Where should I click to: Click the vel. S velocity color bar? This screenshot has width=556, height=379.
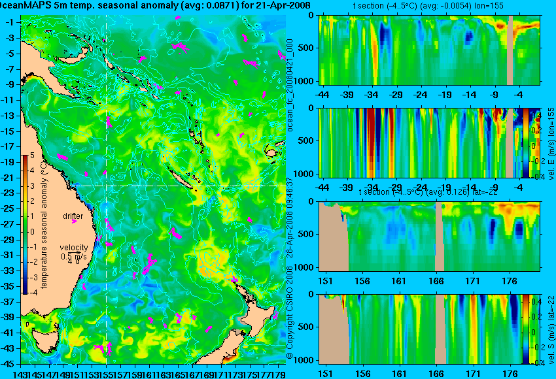525,329
